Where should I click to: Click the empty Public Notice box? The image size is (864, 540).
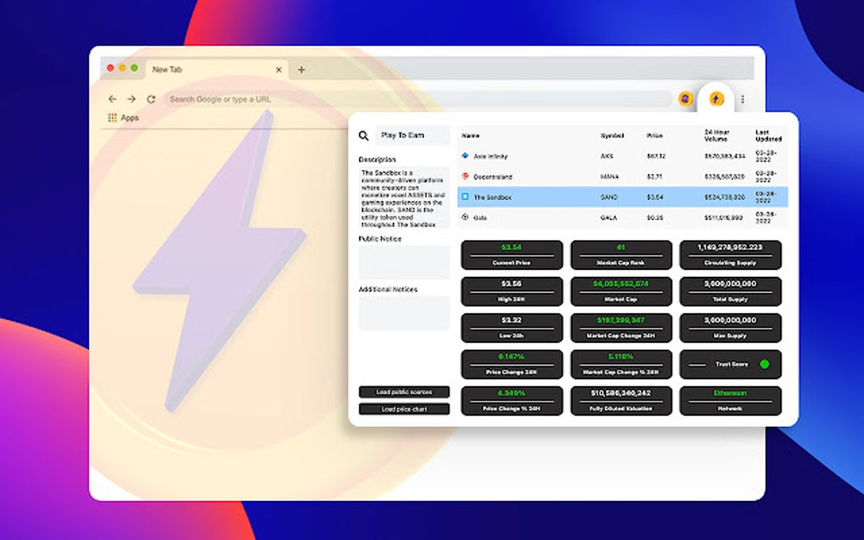(404, 262)
